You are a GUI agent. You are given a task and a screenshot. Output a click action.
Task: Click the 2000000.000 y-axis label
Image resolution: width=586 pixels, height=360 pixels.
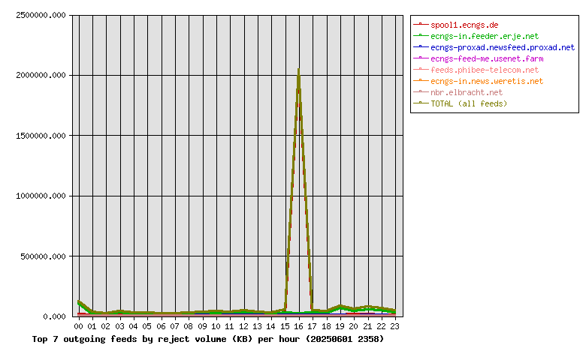pyautogui.click(x=41, y=75)
